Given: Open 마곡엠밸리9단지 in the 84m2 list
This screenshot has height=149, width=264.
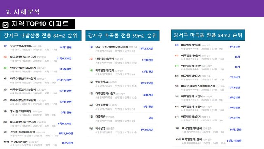Looking at the screenshot, I should click(x=191, y=76).
